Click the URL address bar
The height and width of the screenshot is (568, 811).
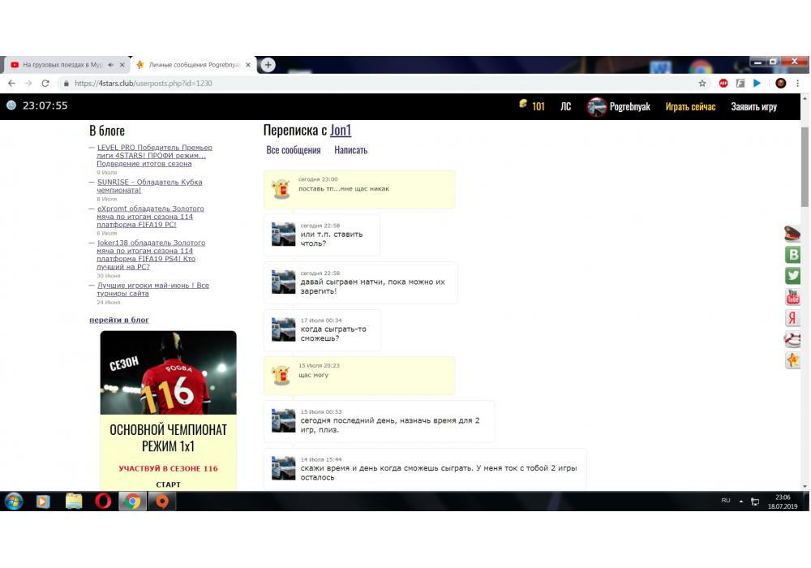coord(365,83)
